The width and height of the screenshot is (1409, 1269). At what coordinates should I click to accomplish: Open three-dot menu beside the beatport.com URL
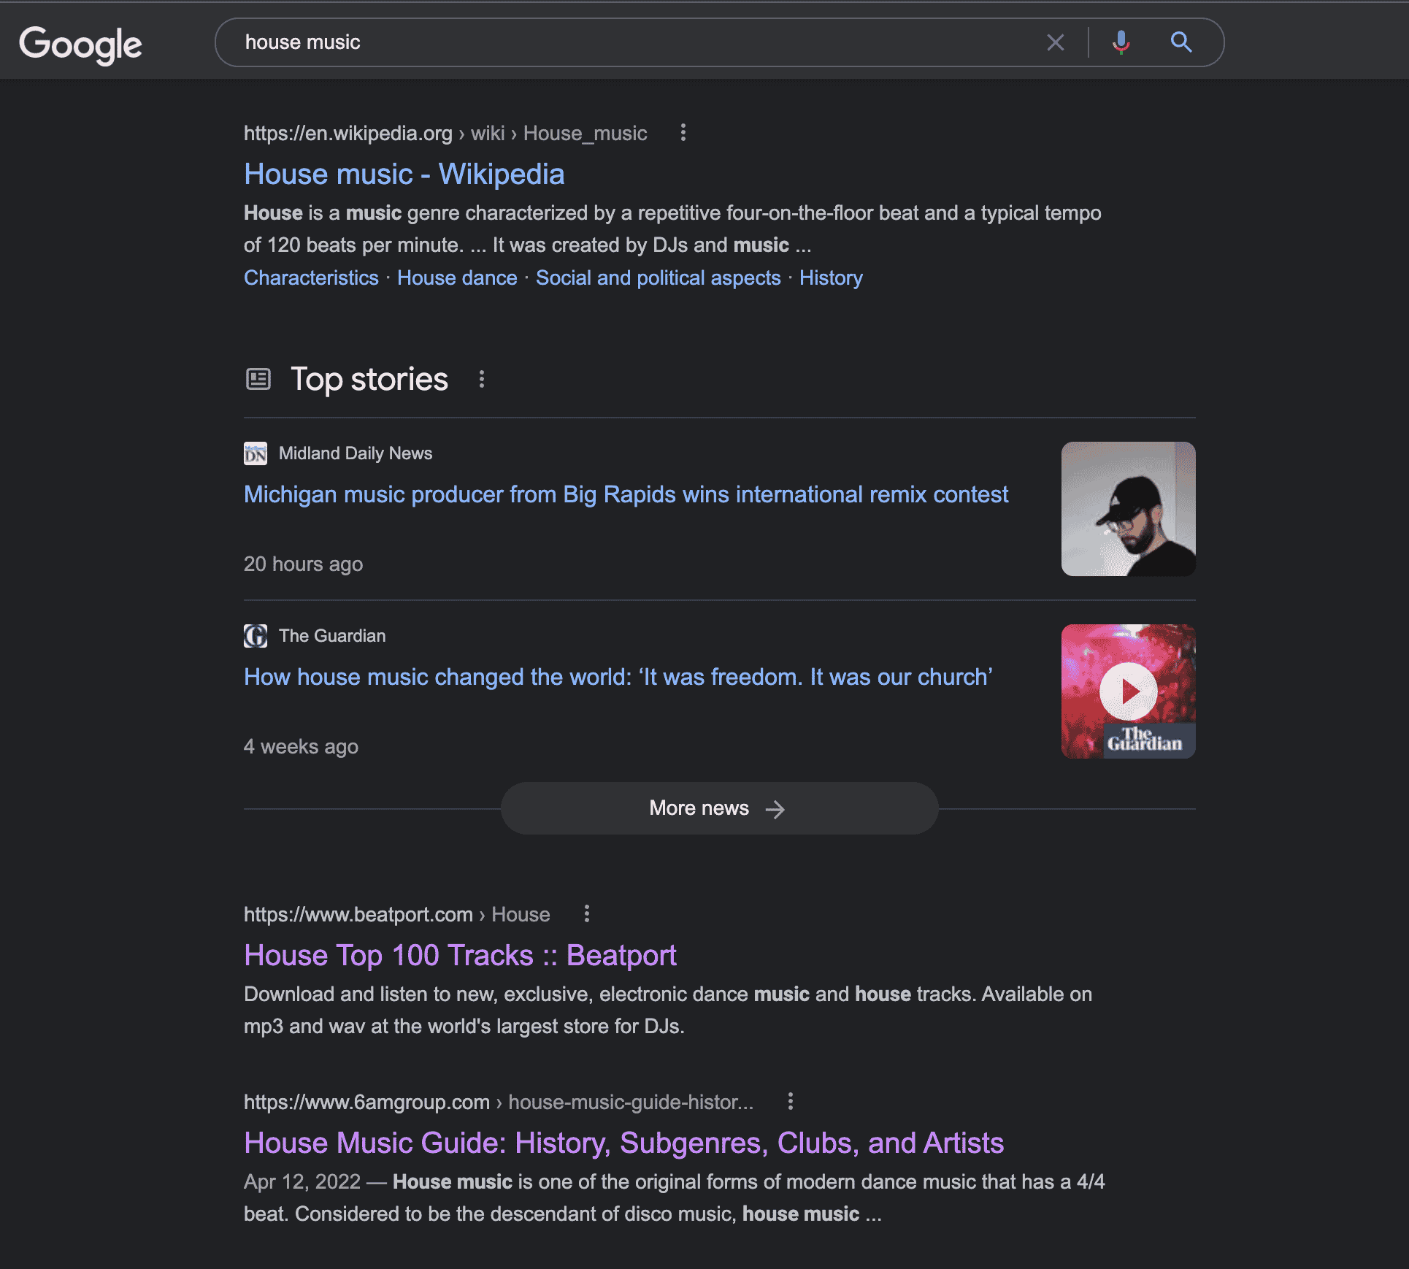tap(586, 913)
